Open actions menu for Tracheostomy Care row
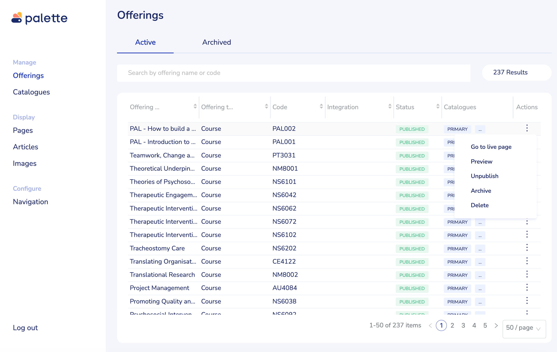Screen dimensions: 557x352 click(x=527, y=248)
